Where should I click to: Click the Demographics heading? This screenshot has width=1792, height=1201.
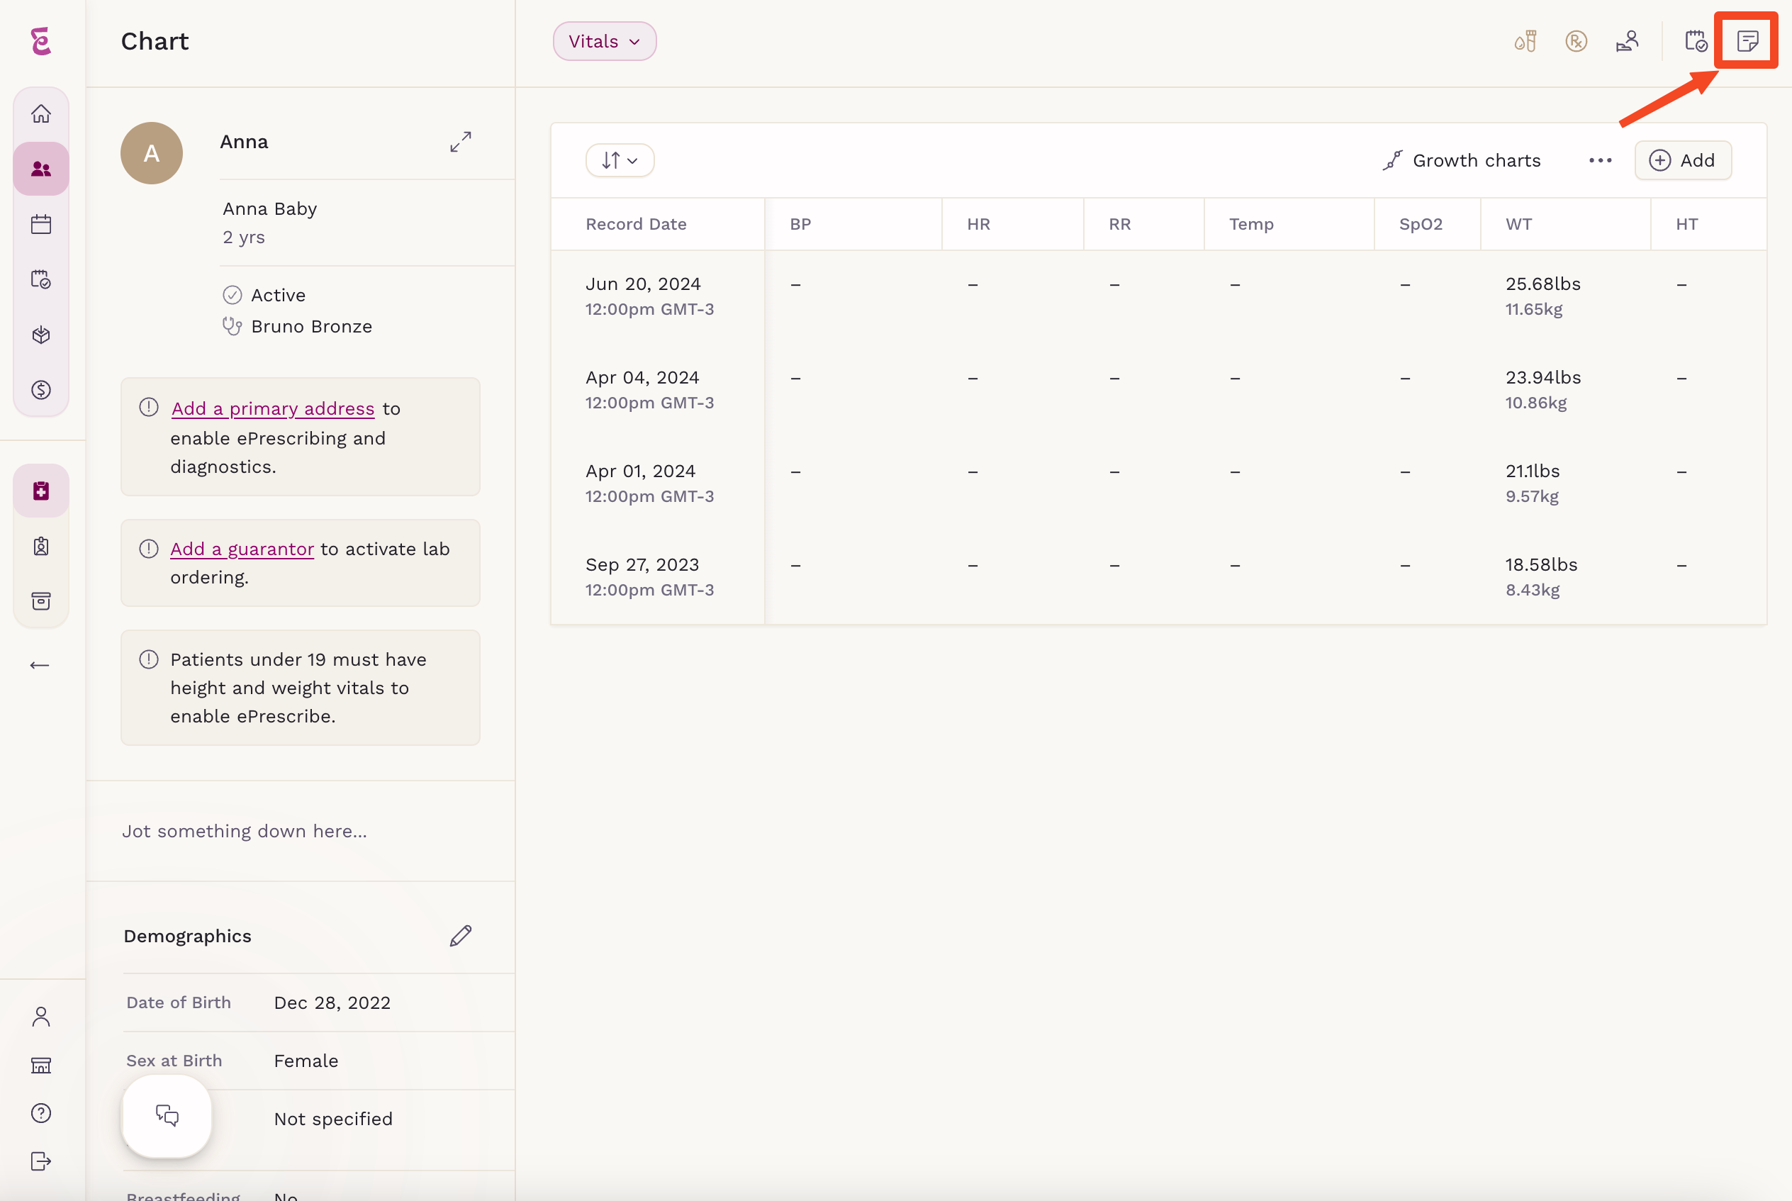click(188, 937)
